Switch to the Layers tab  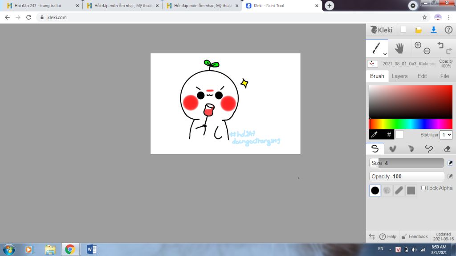(399, 76)
